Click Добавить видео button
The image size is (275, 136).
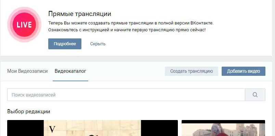pos(244,71)
